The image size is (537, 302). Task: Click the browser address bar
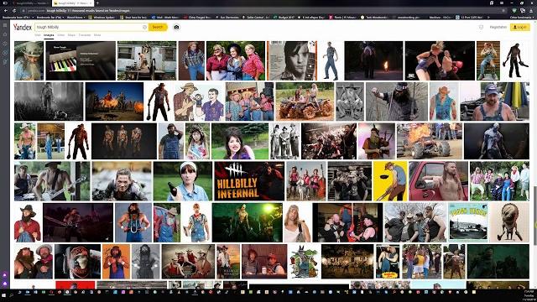(x=263, y=11)
